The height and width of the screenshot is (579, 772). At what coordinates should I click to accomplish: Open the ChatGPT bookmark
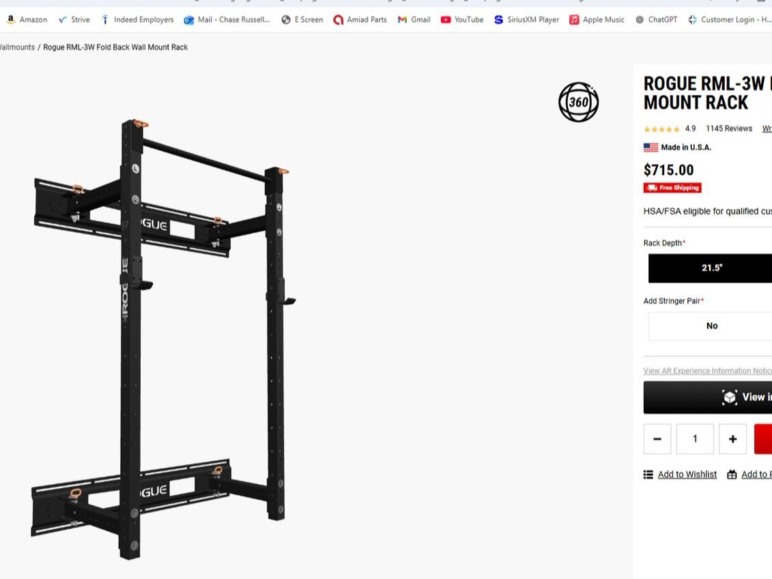pyautogui.click(x=656, y=20)
